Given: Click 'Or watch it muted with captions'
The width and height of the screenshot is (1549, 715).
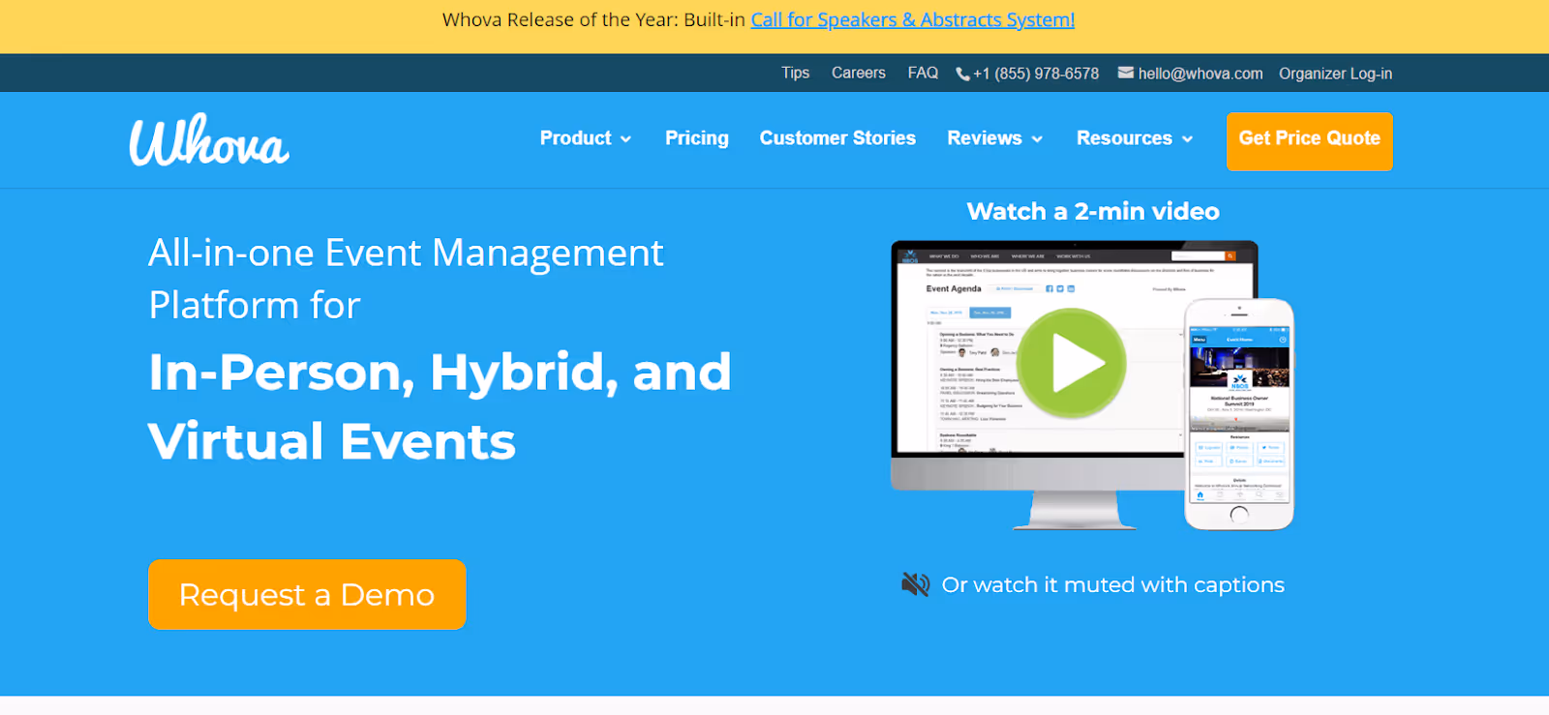Looking at the screenshot, I should pyautogui.click(x=1113, y=584).
